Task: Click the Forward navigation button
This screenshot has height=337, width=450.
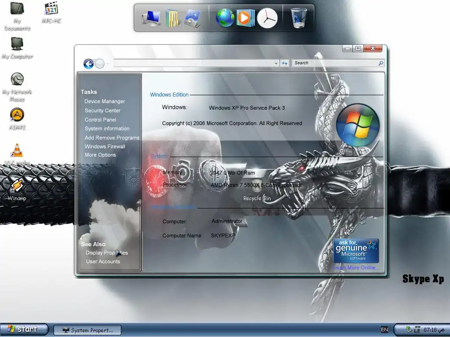Action: coord(100,64)
